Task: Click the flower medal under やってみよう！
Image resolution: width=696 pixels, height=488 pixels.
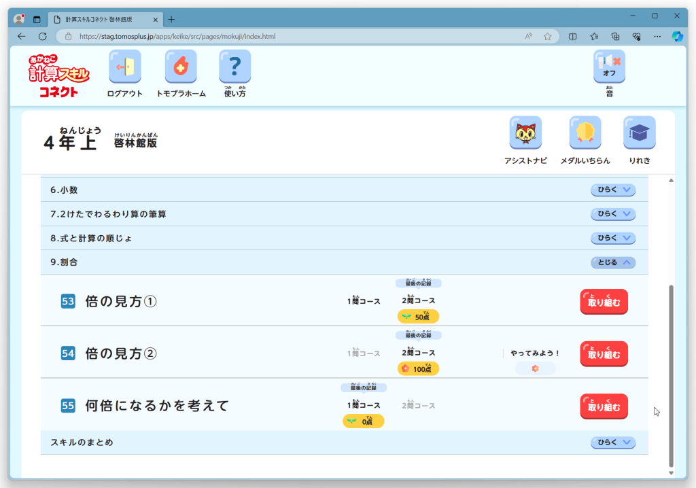Action: pos(535,368)
